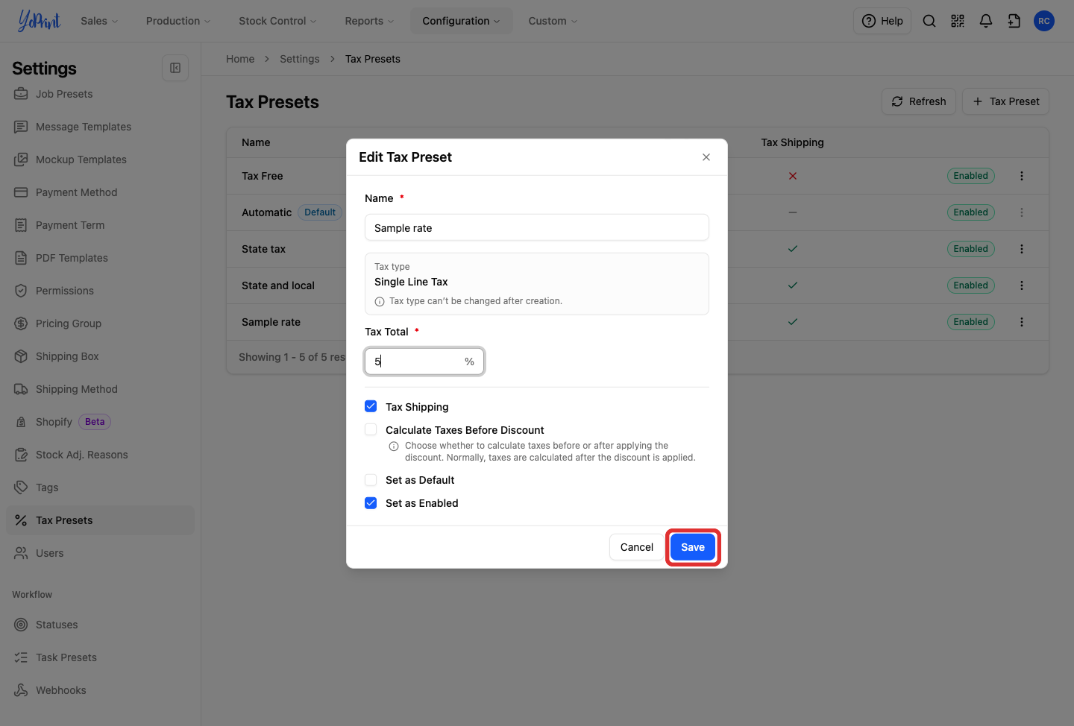Click the Permissions shield icon
The width and height of the screenshot is (1074, 726).
(21, 291)
